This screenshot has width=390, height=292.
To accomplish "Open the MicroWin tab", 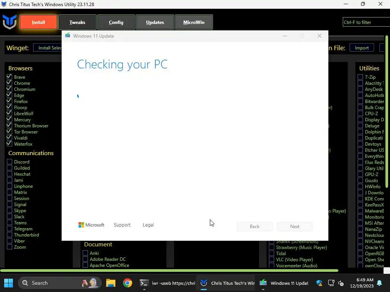I will pyautogui.click(x=194, y=22).
